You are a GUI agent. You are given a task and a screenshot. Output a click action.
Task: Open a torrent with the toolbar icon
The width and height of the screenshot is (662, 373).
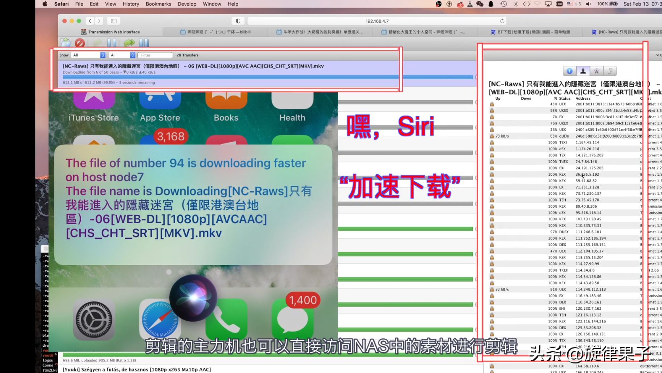66,43
